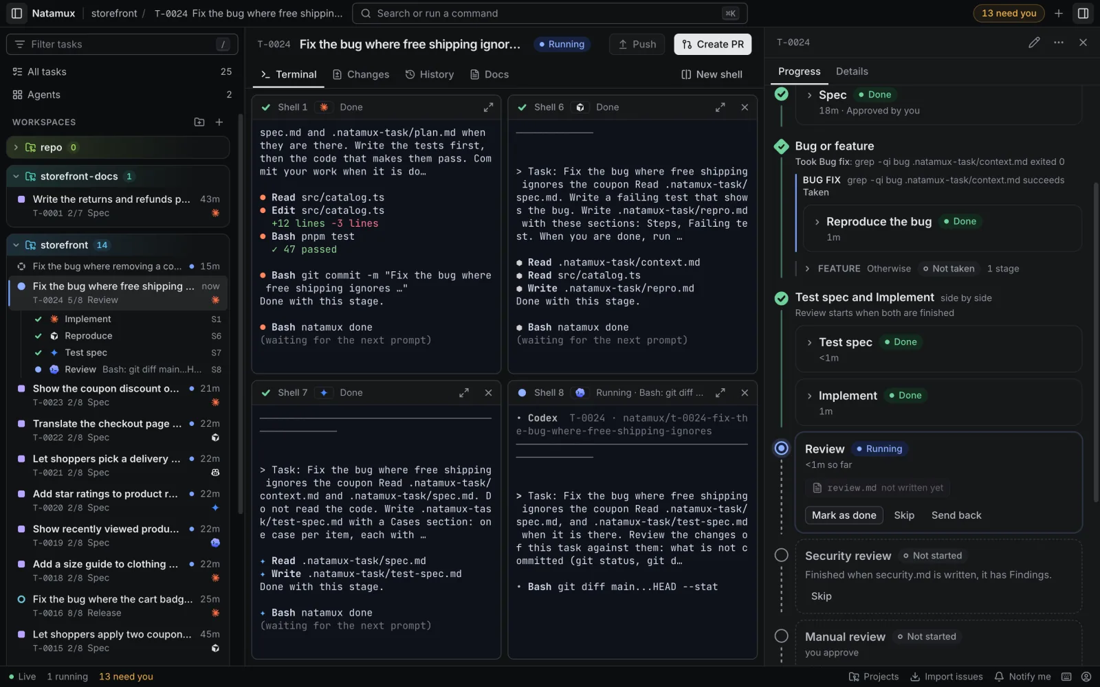Toggle the left sidebar panel icon
The width and height of the screenshot is (1100, 687).
point(16,13)
